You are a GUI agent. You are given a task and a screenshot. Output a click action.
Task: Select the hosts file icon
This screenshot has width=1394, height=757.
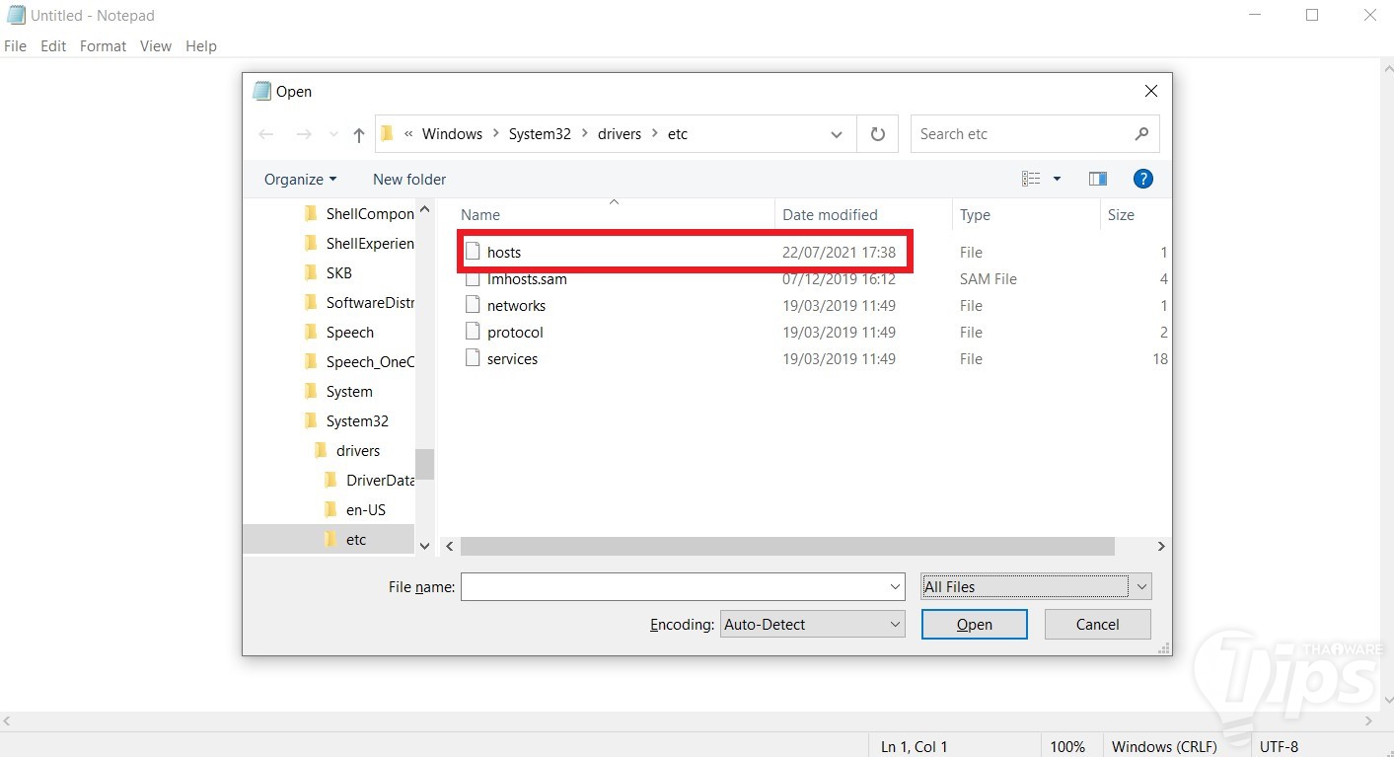pos(473,252)
